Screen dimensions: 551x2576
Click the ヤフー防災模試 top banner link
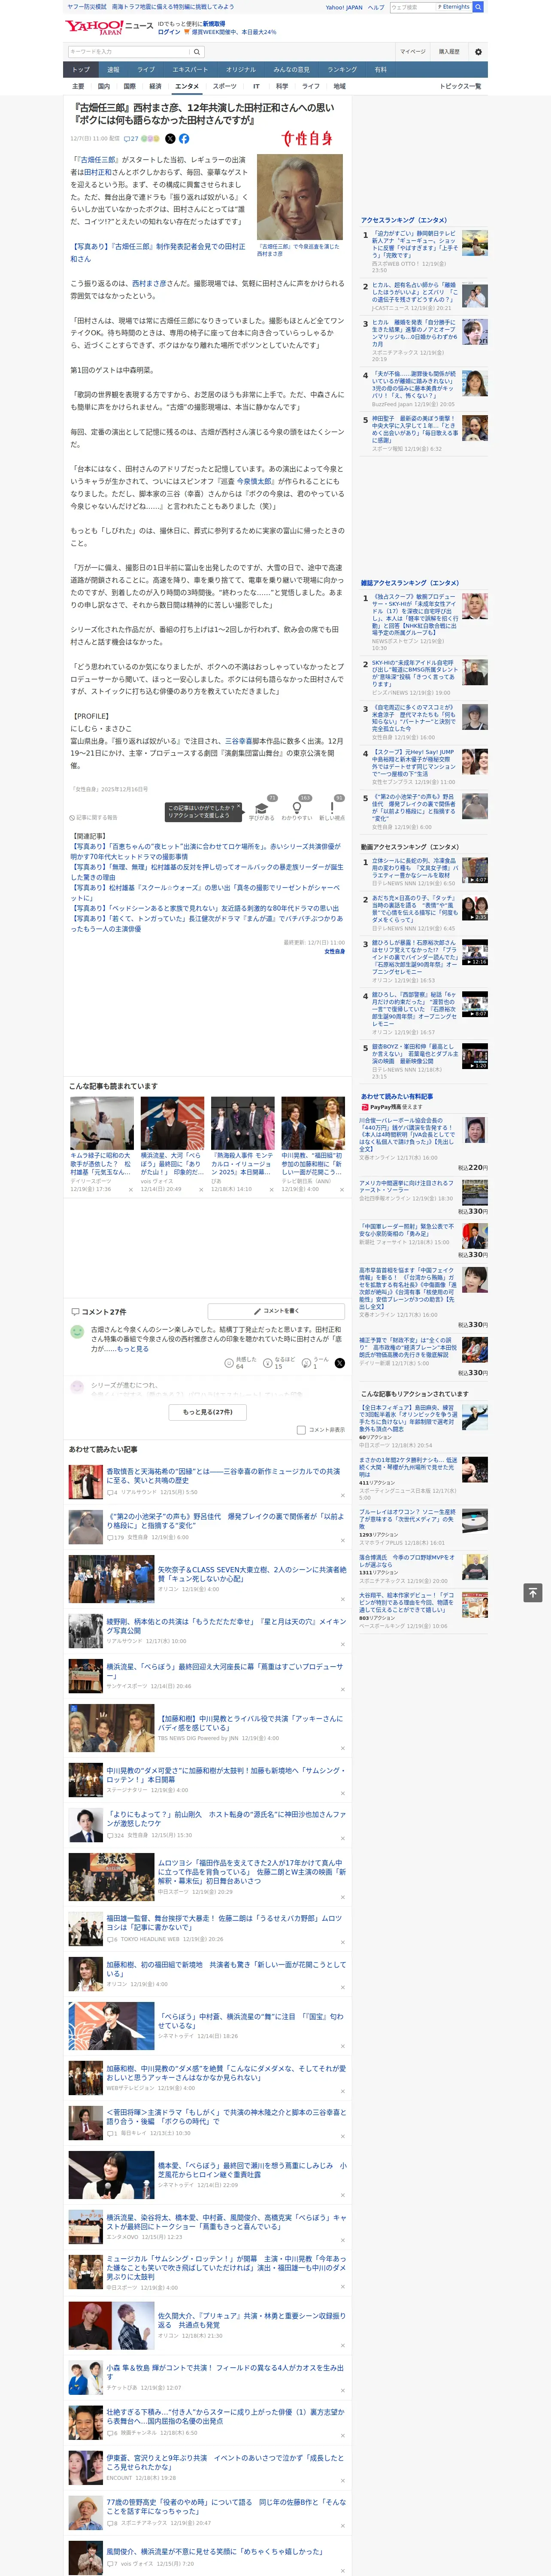point(87,7)
